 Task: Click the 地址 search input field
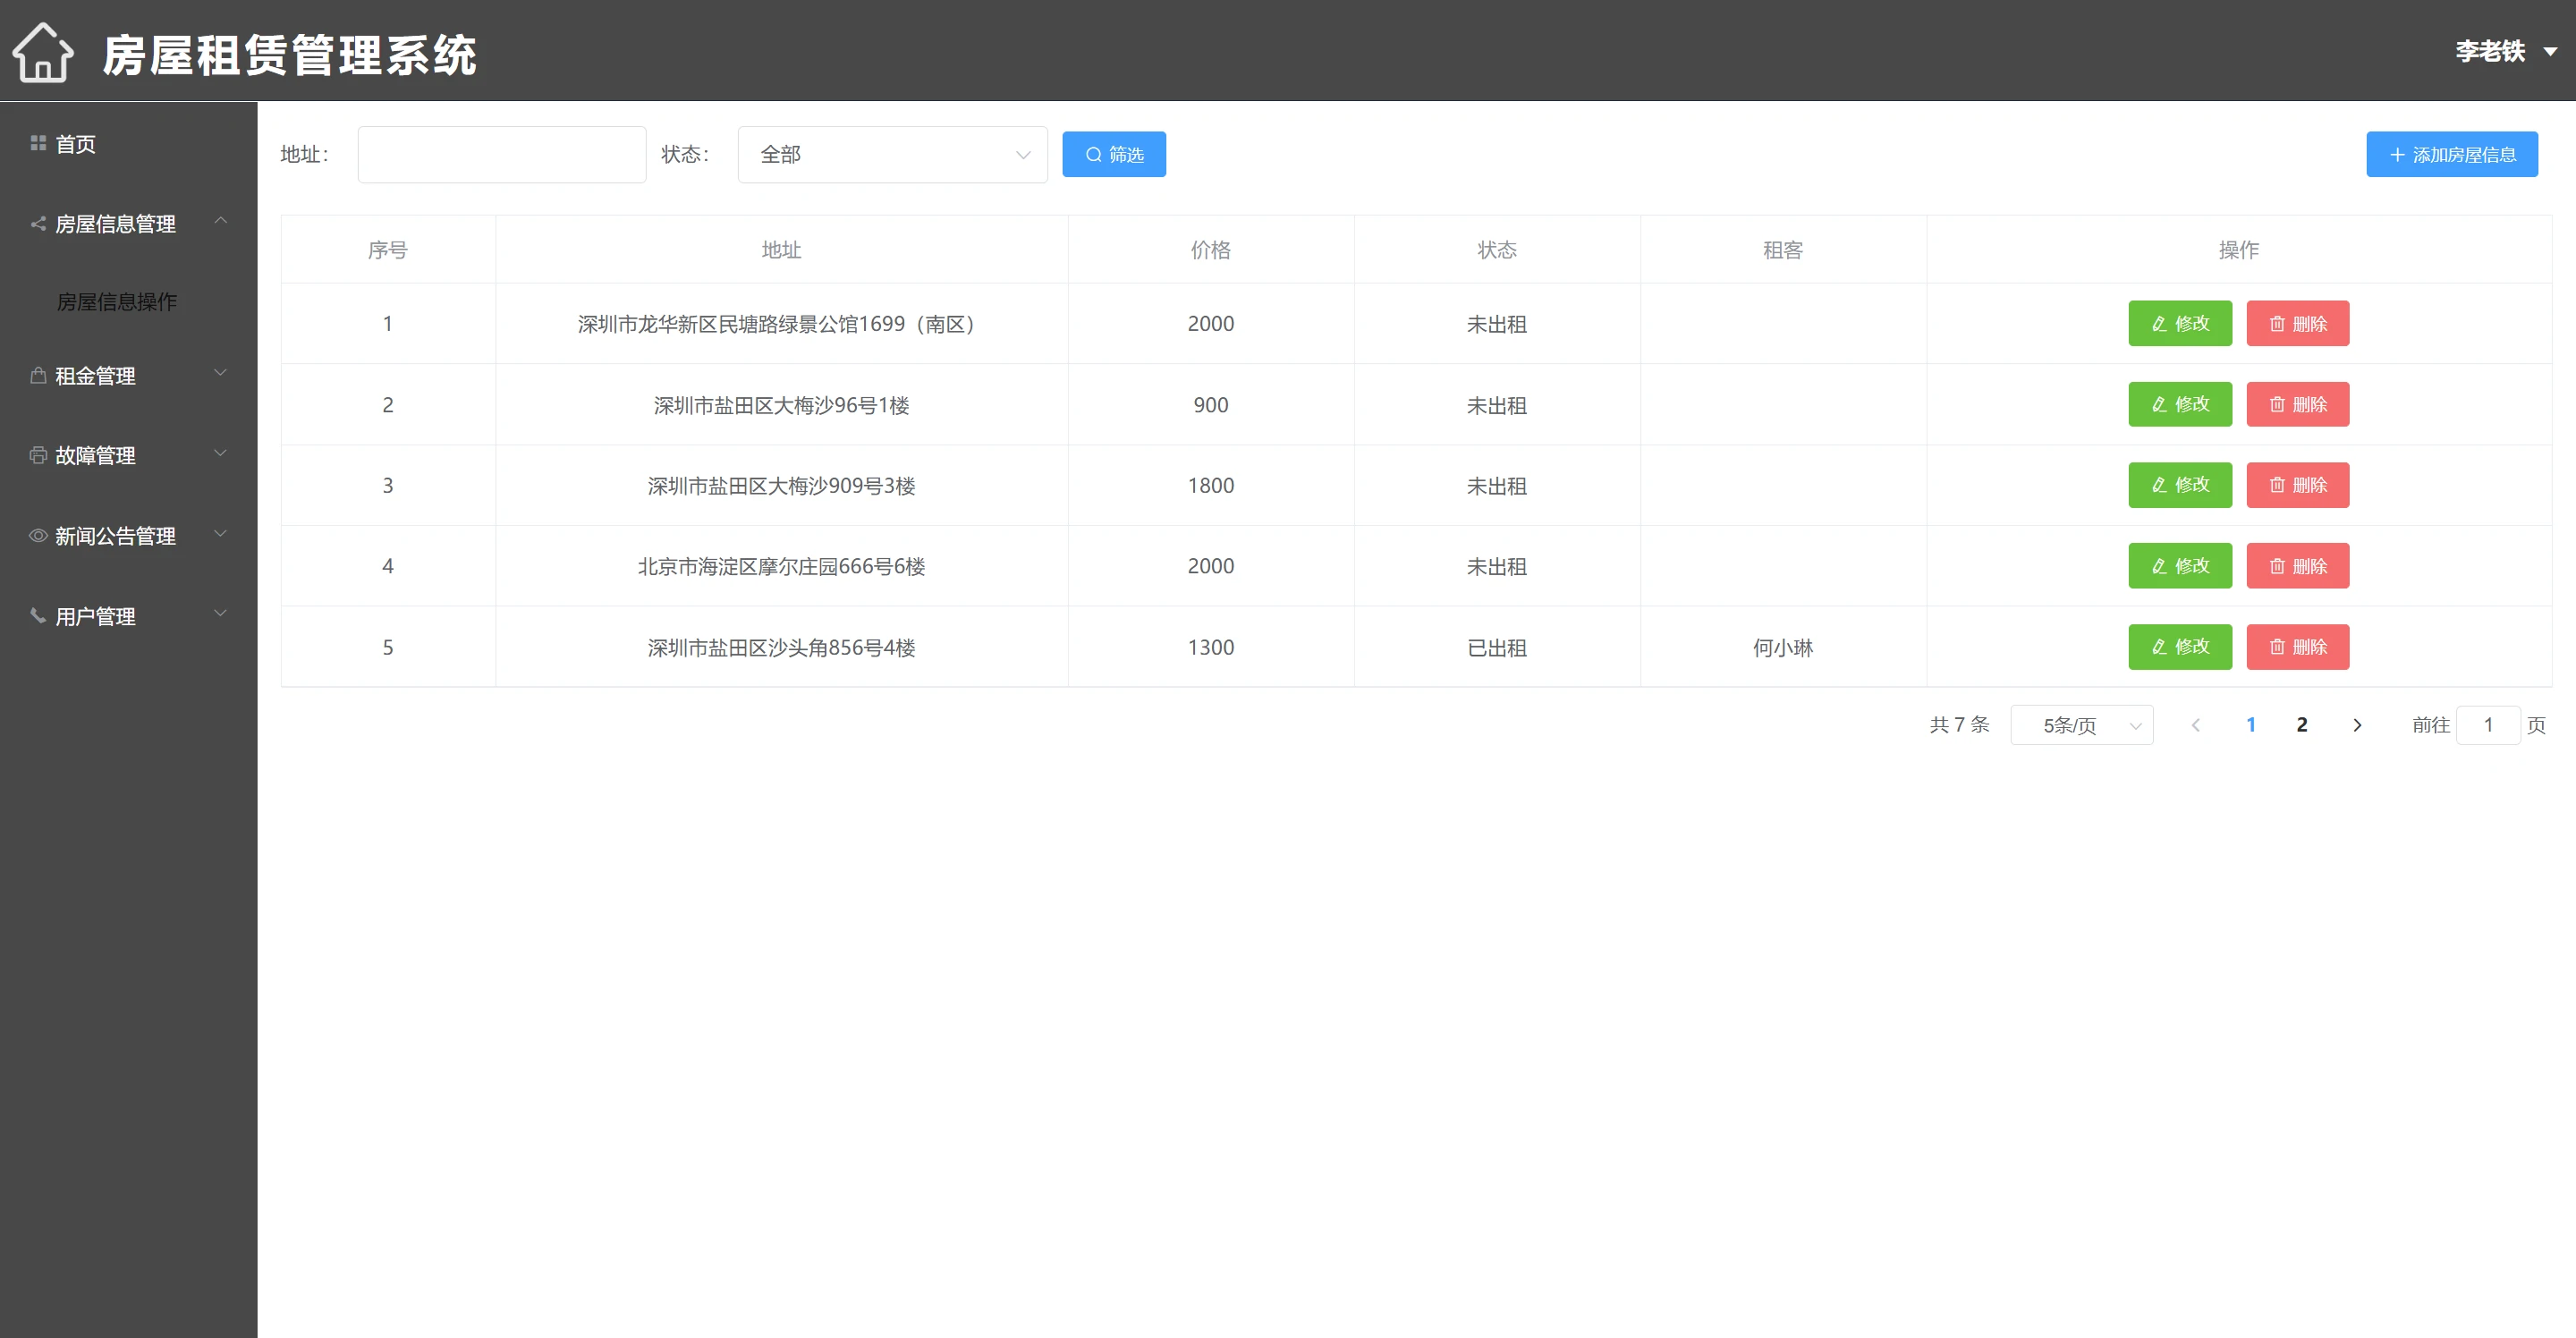click(501, 155)
